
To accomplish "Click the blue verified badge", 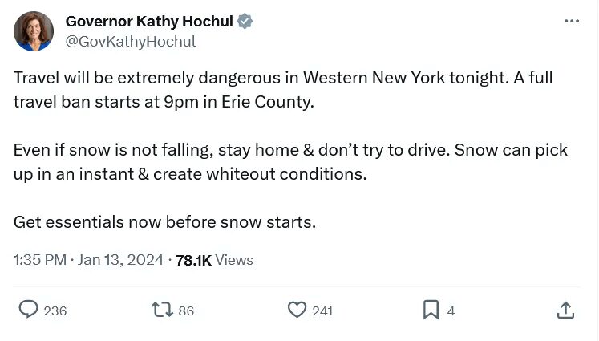I will pyautogui.click(x=245, y=21).
